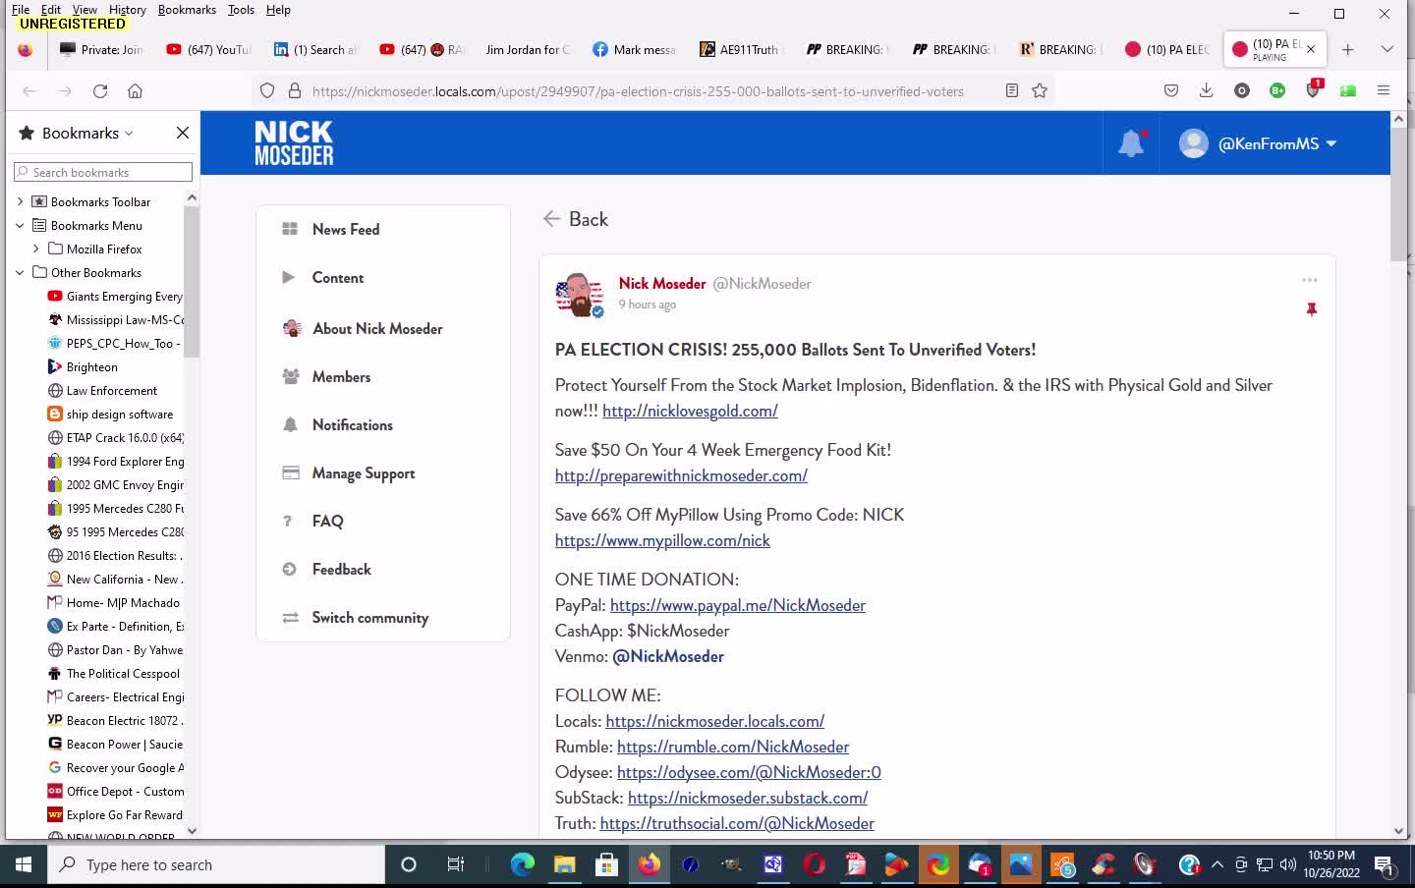
Task: Bookmark page with the star icon
Action: 1040,90
